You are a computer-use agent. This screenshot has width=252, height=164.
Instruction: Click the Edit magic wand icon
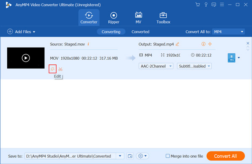[x=52, y=69]
